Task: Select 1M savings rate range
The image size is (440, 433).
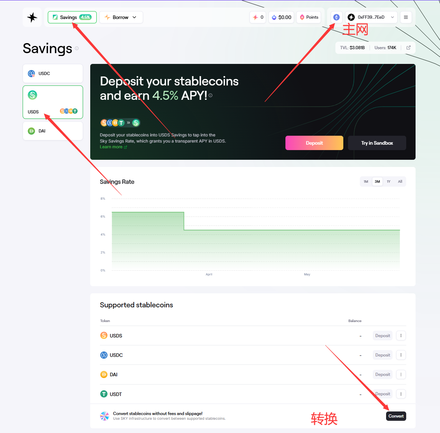Action: [366, 182]
